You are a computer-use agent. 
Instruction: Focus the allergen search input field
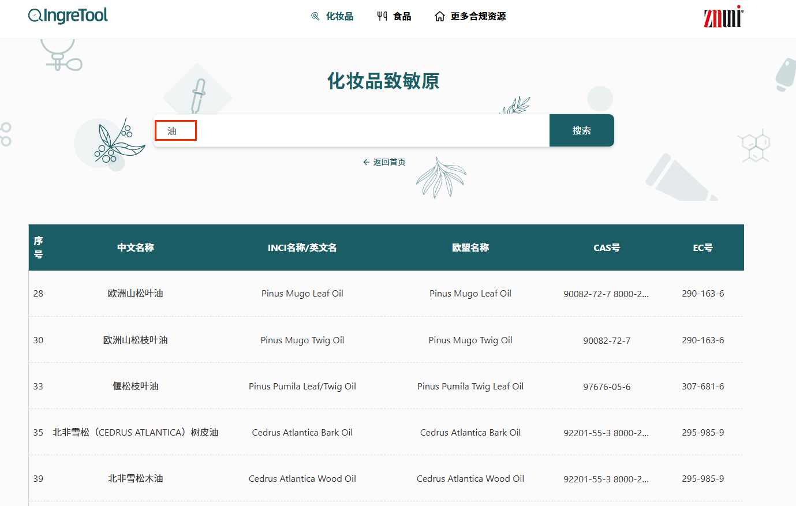pyautogui.click(x=351, y=131)
